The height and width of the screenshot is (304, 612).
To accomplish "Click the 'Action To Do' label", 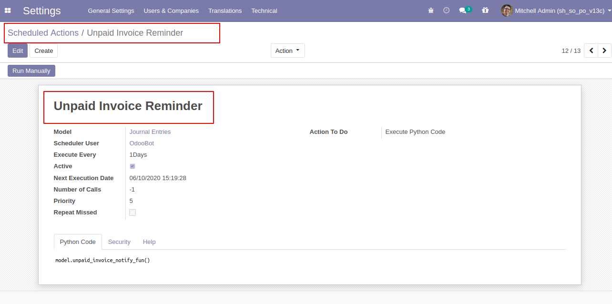I will (328, 132).
